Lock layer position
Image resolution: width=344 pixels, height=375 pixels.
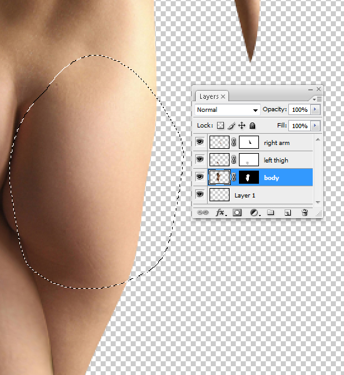242,126
